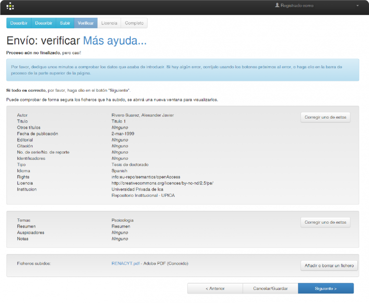Viewport: 369px width, 303px height.
Task: Click the Creative Commons license URL text
Action: [x=162, y=183]
